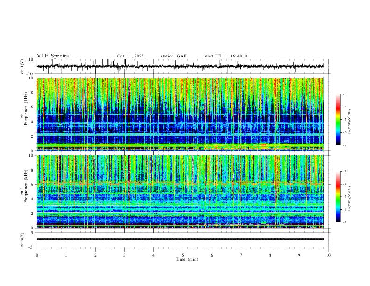Click time axis tick '9'
Viewport: 370px width, 286px height.
coord(299,255)
